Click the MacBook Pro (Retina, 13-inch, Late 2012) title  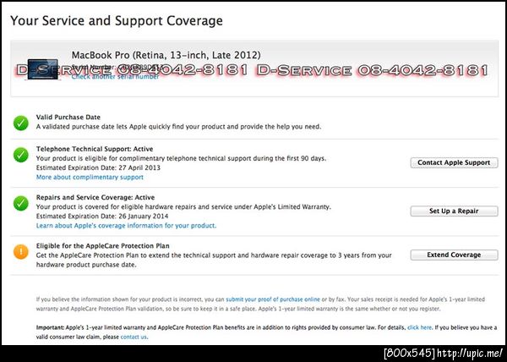click(166, 55)
